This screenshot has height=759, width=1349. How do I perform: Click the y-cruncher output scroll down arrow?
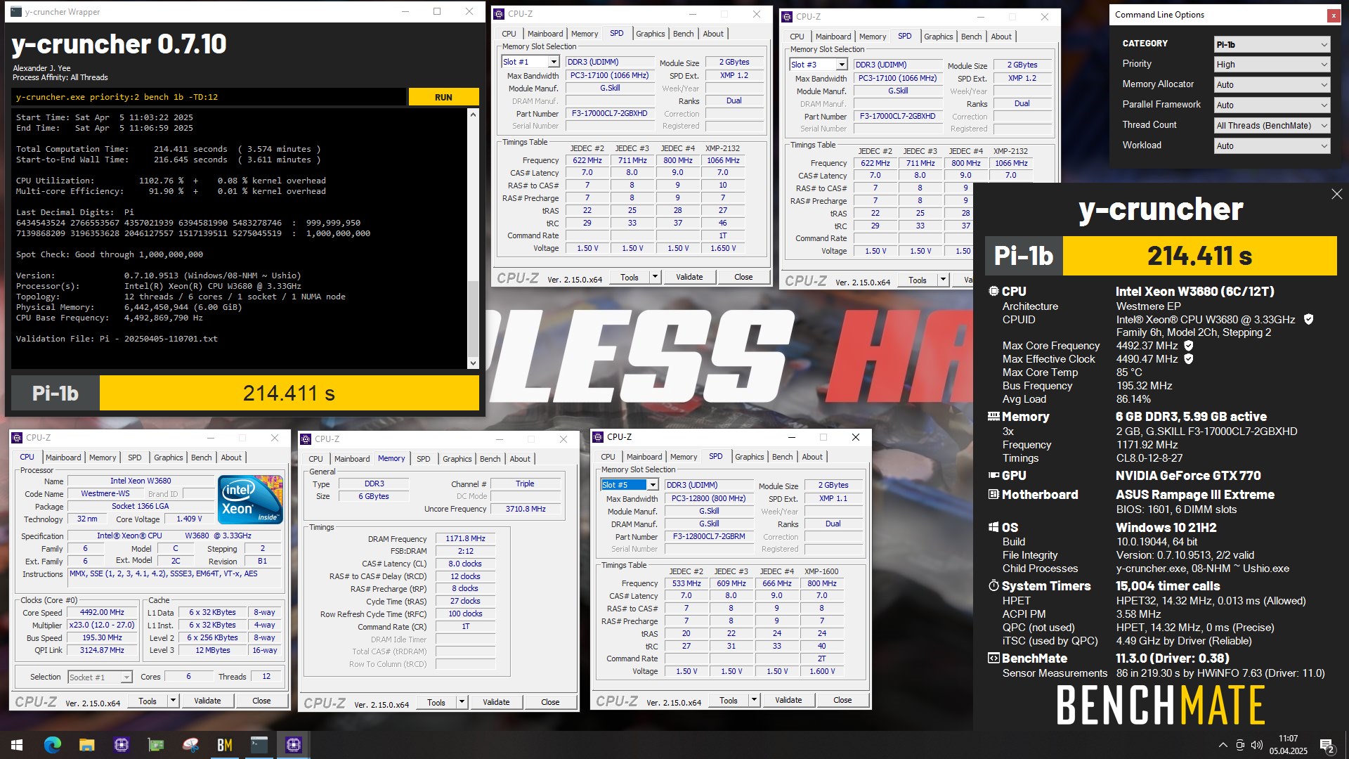473,363
